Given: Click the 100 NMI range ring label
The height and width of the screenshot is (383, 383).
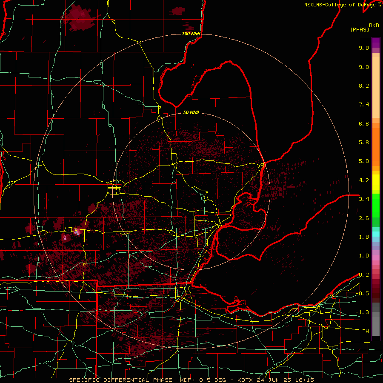Looking at the screenshot, I should click(191, 34).
